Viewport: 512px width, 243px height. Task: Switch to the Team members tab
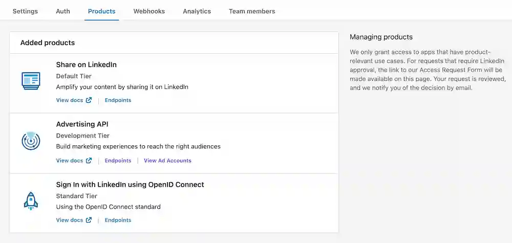[x=252, y=11]
